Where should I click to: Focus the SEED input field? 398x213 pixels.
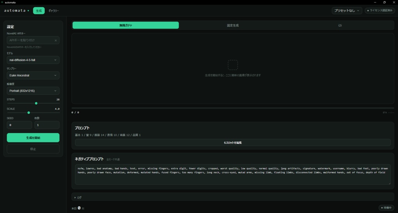(19, 125)
